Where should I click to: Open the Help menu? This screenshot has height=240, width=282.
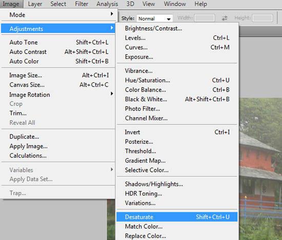click(x=200, y=4)
